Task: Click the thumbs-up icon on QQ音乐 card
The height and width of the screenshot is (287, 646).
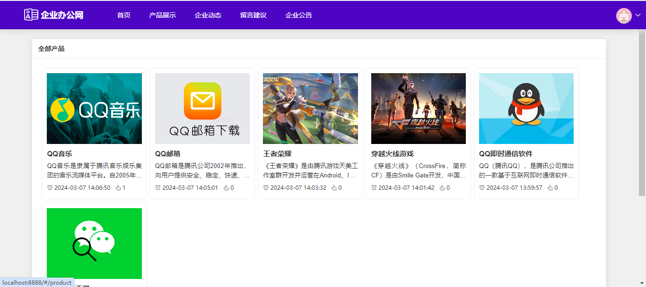Action: pyautogui.click(x=118, y=188)
